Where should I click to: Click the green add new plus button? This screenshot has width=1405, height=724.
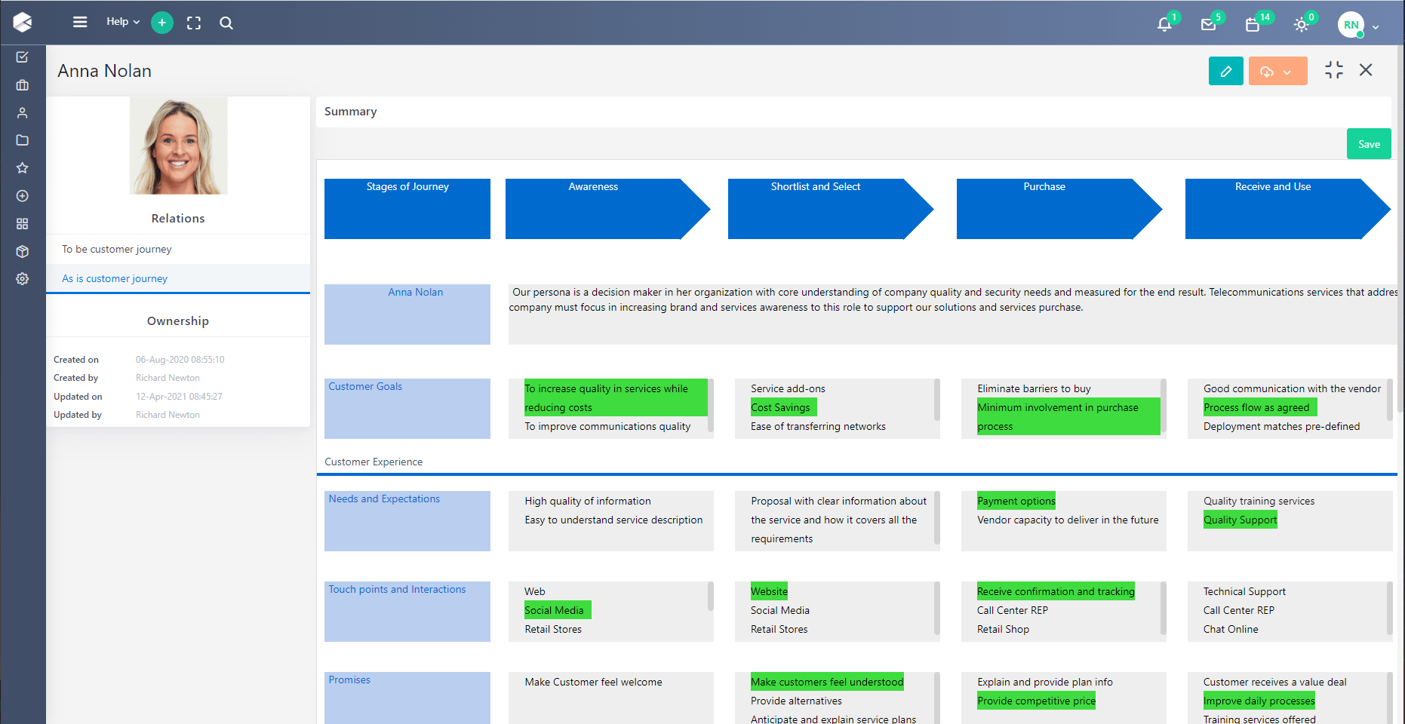coord(161,23)
